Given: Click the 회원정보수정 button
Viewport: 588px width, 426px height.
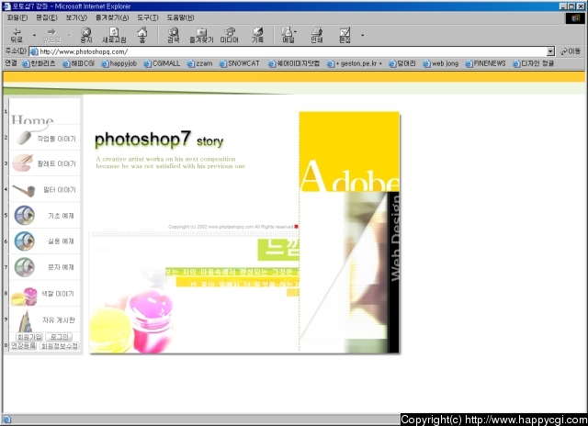Looking at the screenshot, I should click(x=59, y=346).
